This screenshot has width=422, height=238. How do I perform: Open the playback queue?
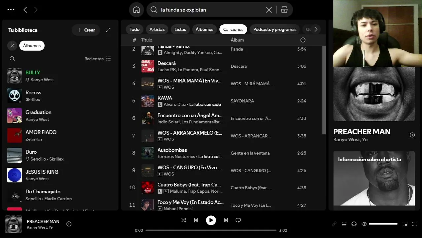[x=344, y=224]
